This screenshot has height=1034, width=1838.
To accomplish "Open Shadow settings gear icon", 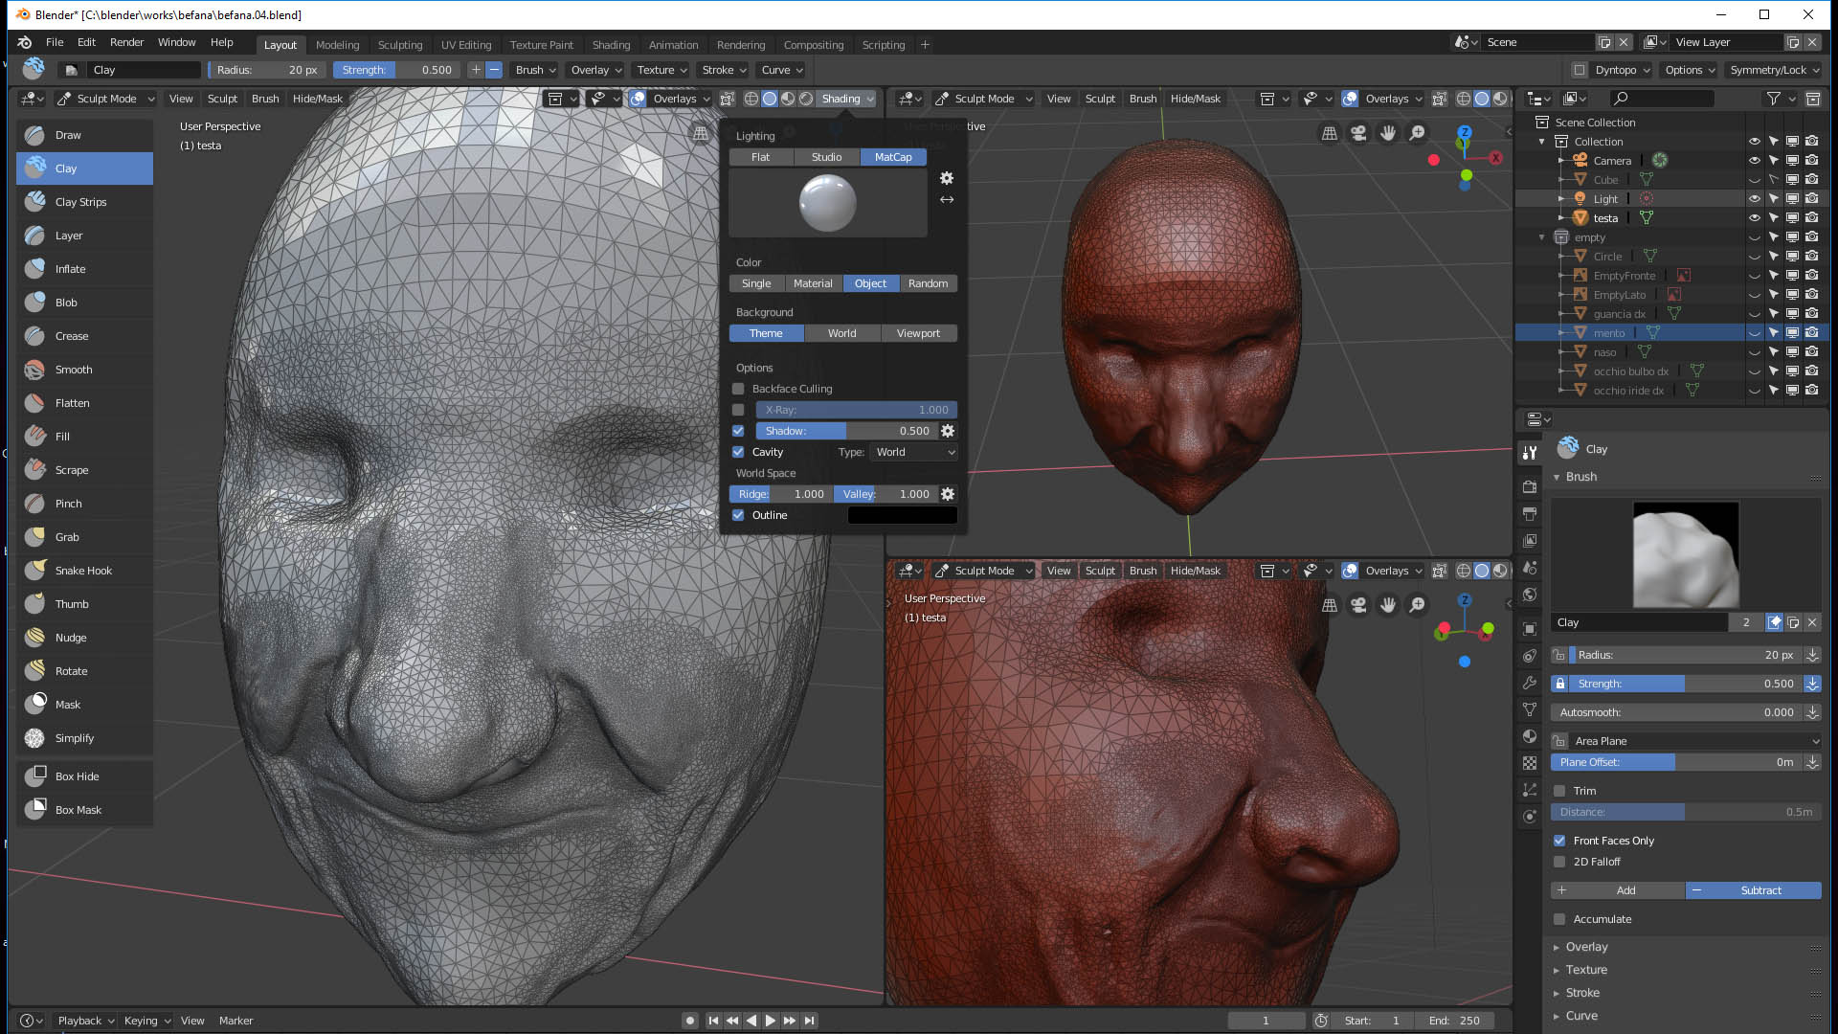I will (948, 431).
